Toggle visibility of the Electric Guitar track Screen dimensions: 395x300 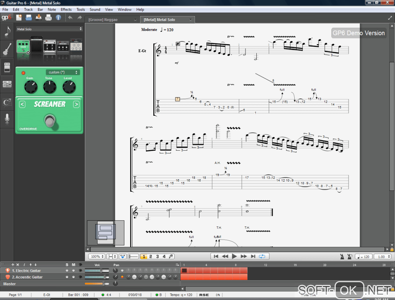coord(81,271)
